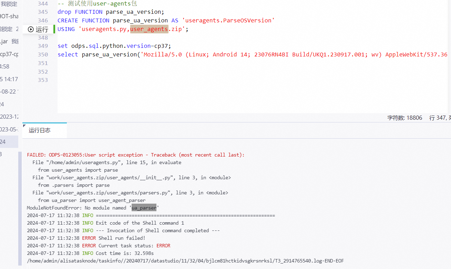Select the sidebar entry containing '-08-22'
This screenshot has height=269, width=451.
9,92
